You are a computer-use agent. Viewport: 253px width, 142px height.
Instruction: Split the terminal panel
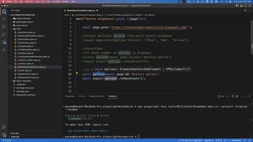[x=233, y=96]
